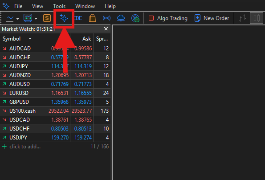265x180 pixels.
Task: Click the New Order button
Action: click(212, 18)
